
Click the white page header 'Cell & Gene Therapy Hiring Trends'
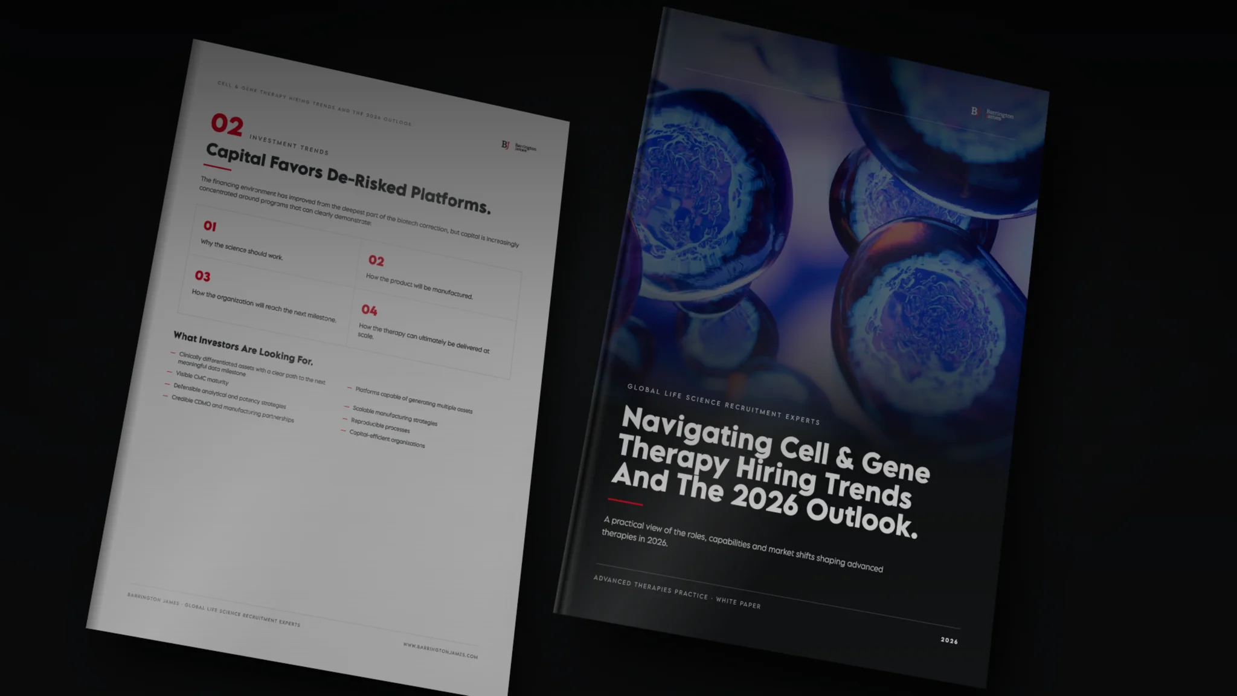tap(314, 103)
